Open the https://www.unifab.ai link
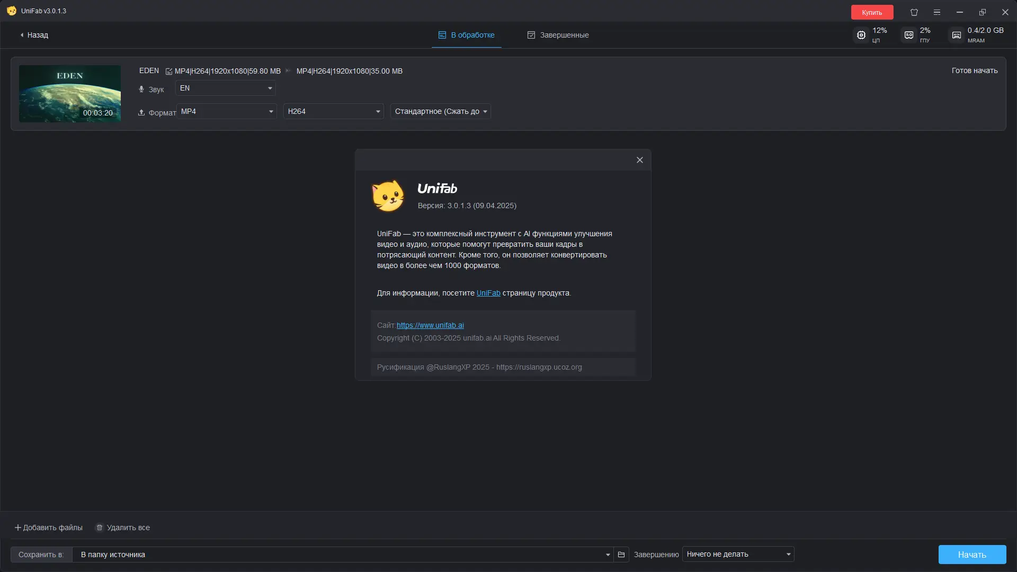Viewport: 1017px width, 572px height. 430,326
